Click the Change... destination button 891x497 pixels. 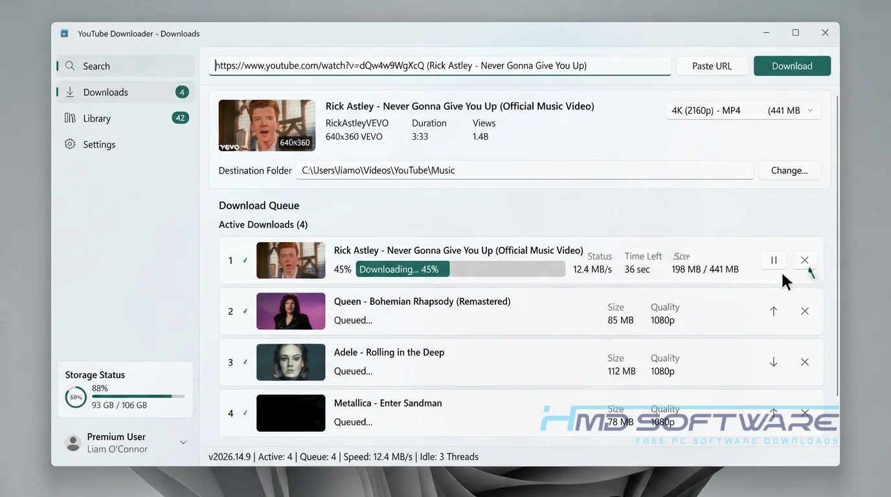point(789,171)
